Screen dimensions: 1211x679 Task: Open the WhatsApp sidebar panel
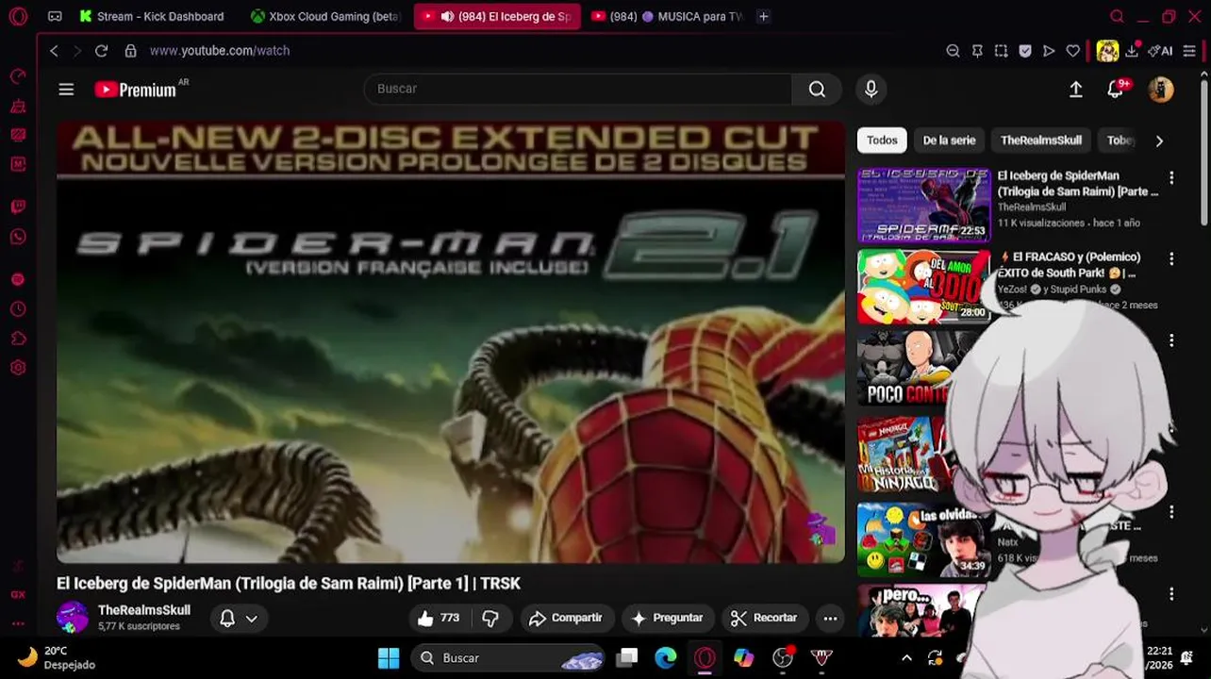click(x=18, y=237)
